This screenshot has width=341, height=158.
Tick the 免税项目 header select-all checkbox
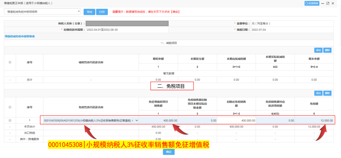click(x=10, y=107)
